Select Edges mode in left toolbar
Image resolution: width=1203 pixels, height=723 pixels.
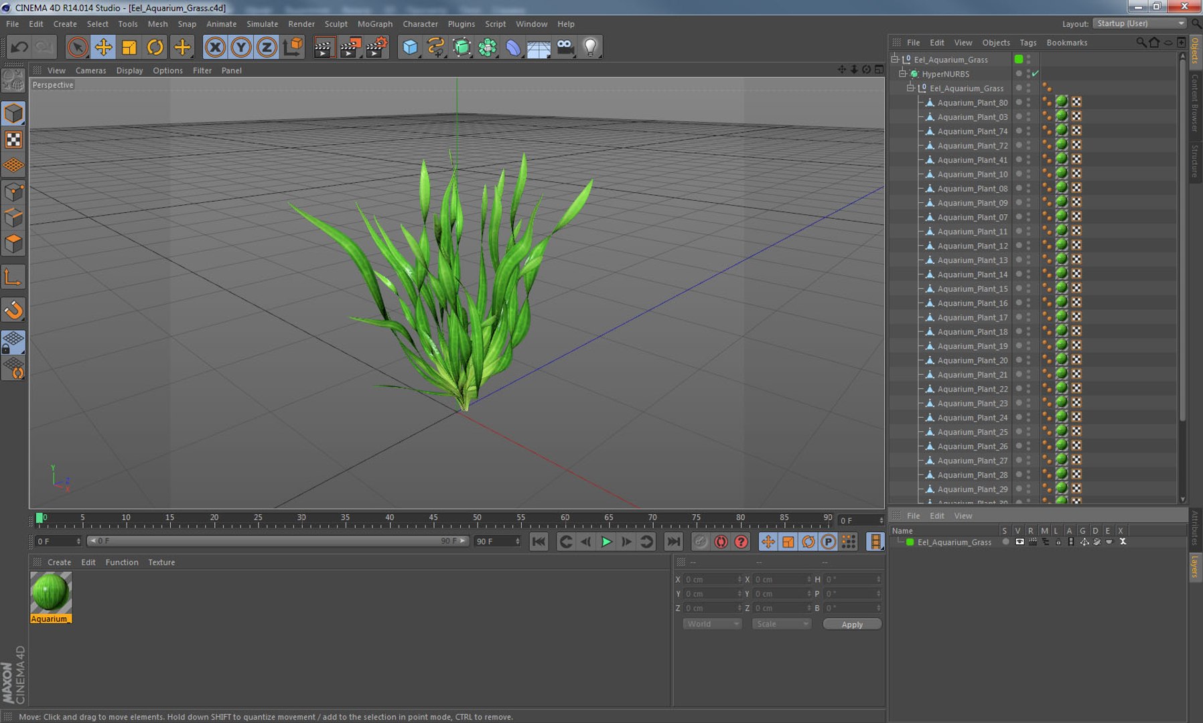(x=13, y=218)
